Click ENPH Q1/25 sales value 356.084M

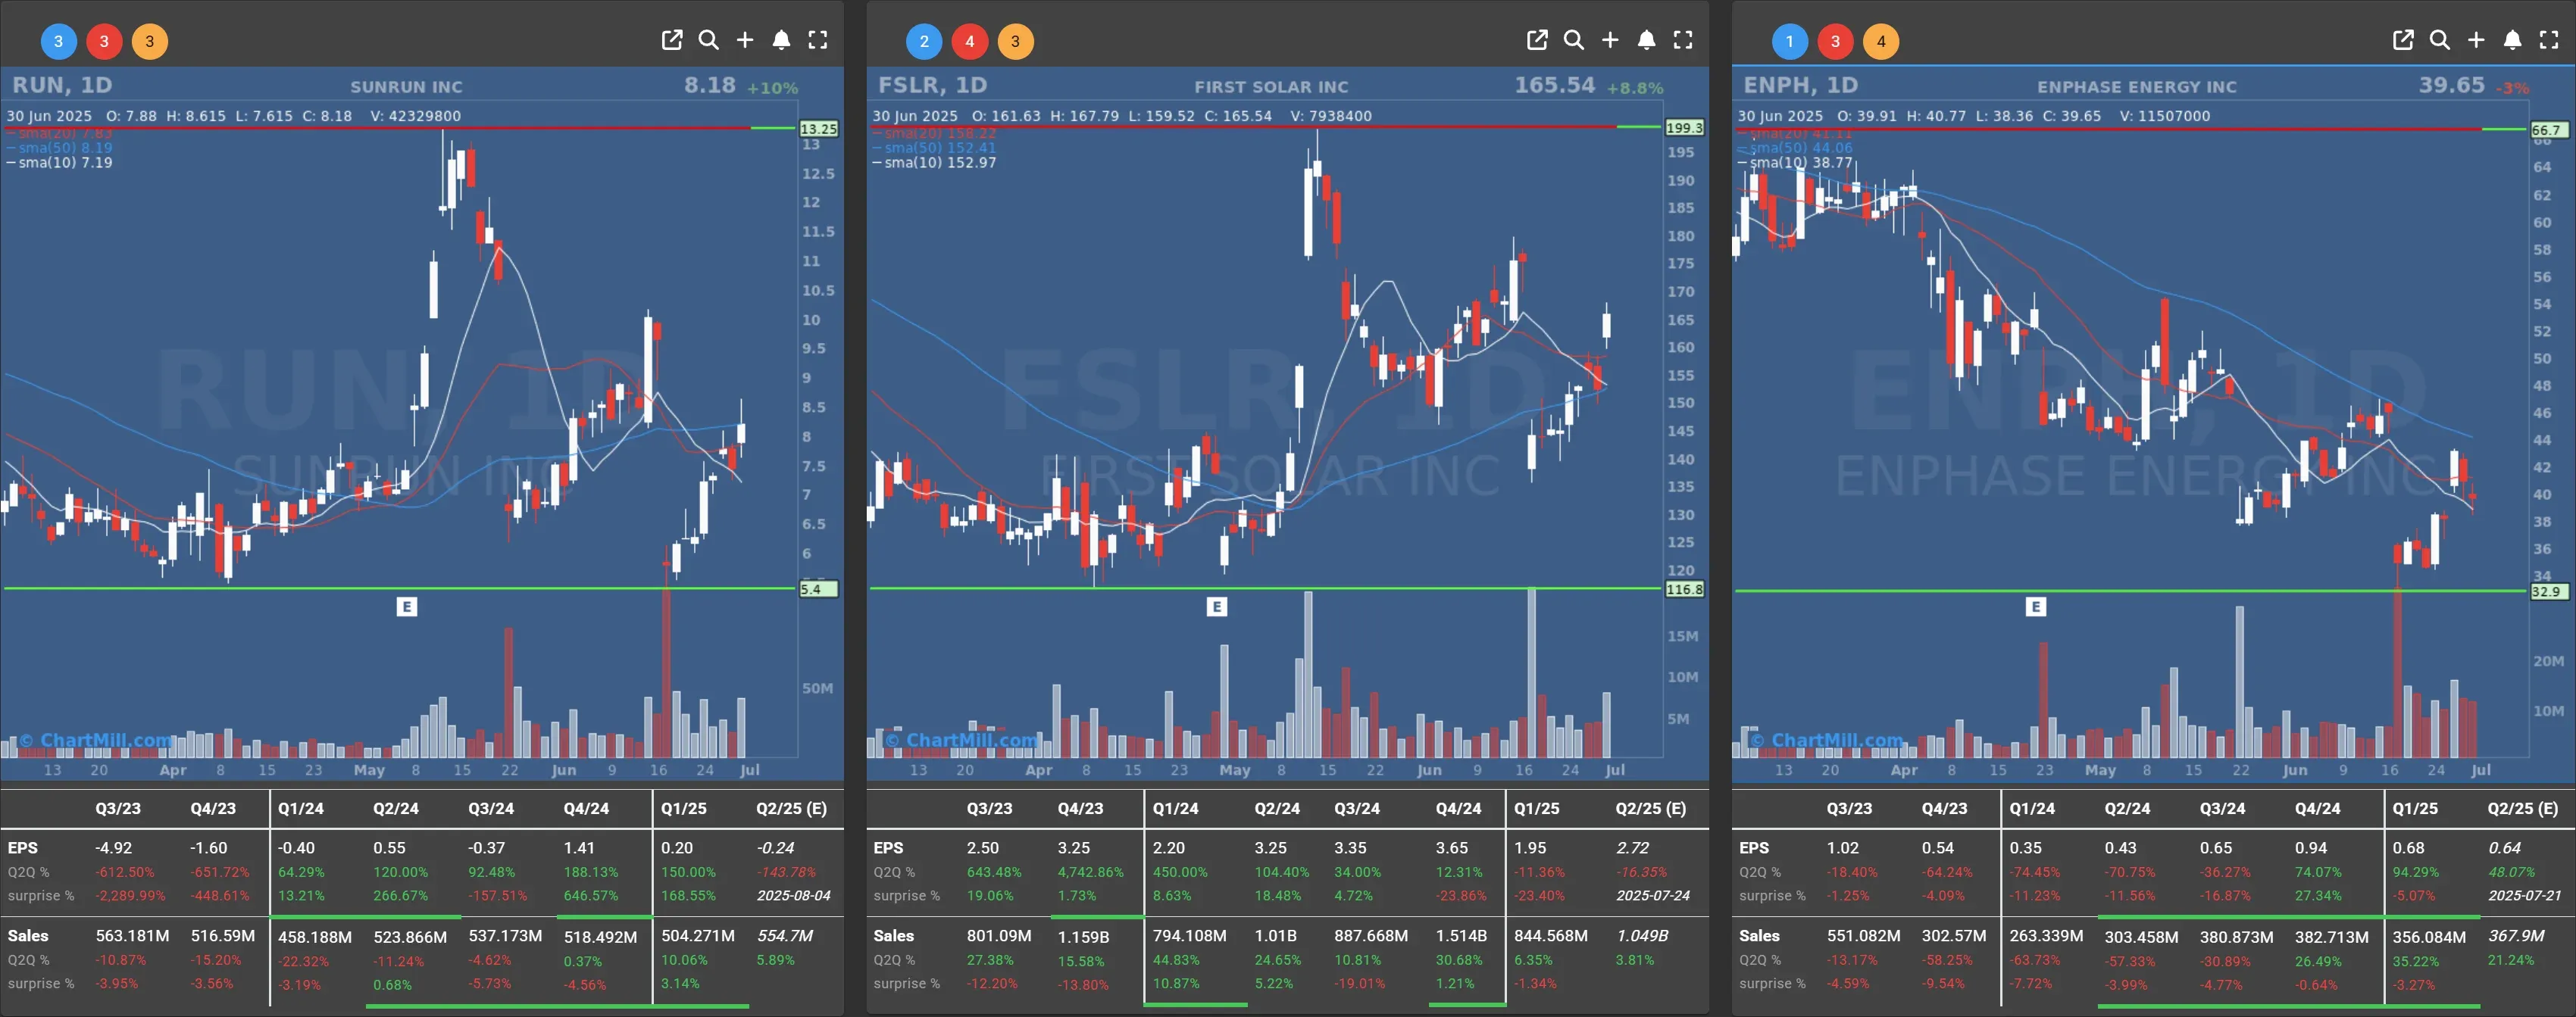pyautogui.click(x=2429, y=937)
